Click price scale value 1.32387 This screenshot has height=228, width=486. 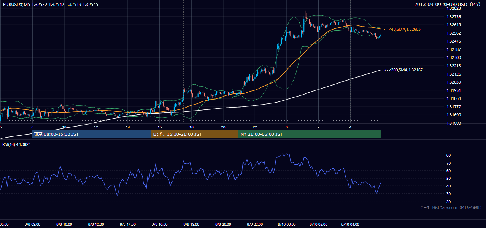tap(453, 49)
